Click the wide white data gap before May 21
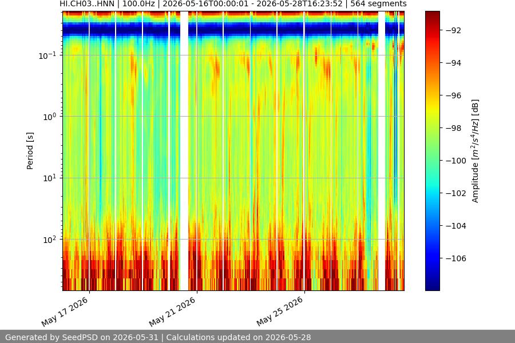The width and height of the screenshot is (515, 343). (184, 151)
